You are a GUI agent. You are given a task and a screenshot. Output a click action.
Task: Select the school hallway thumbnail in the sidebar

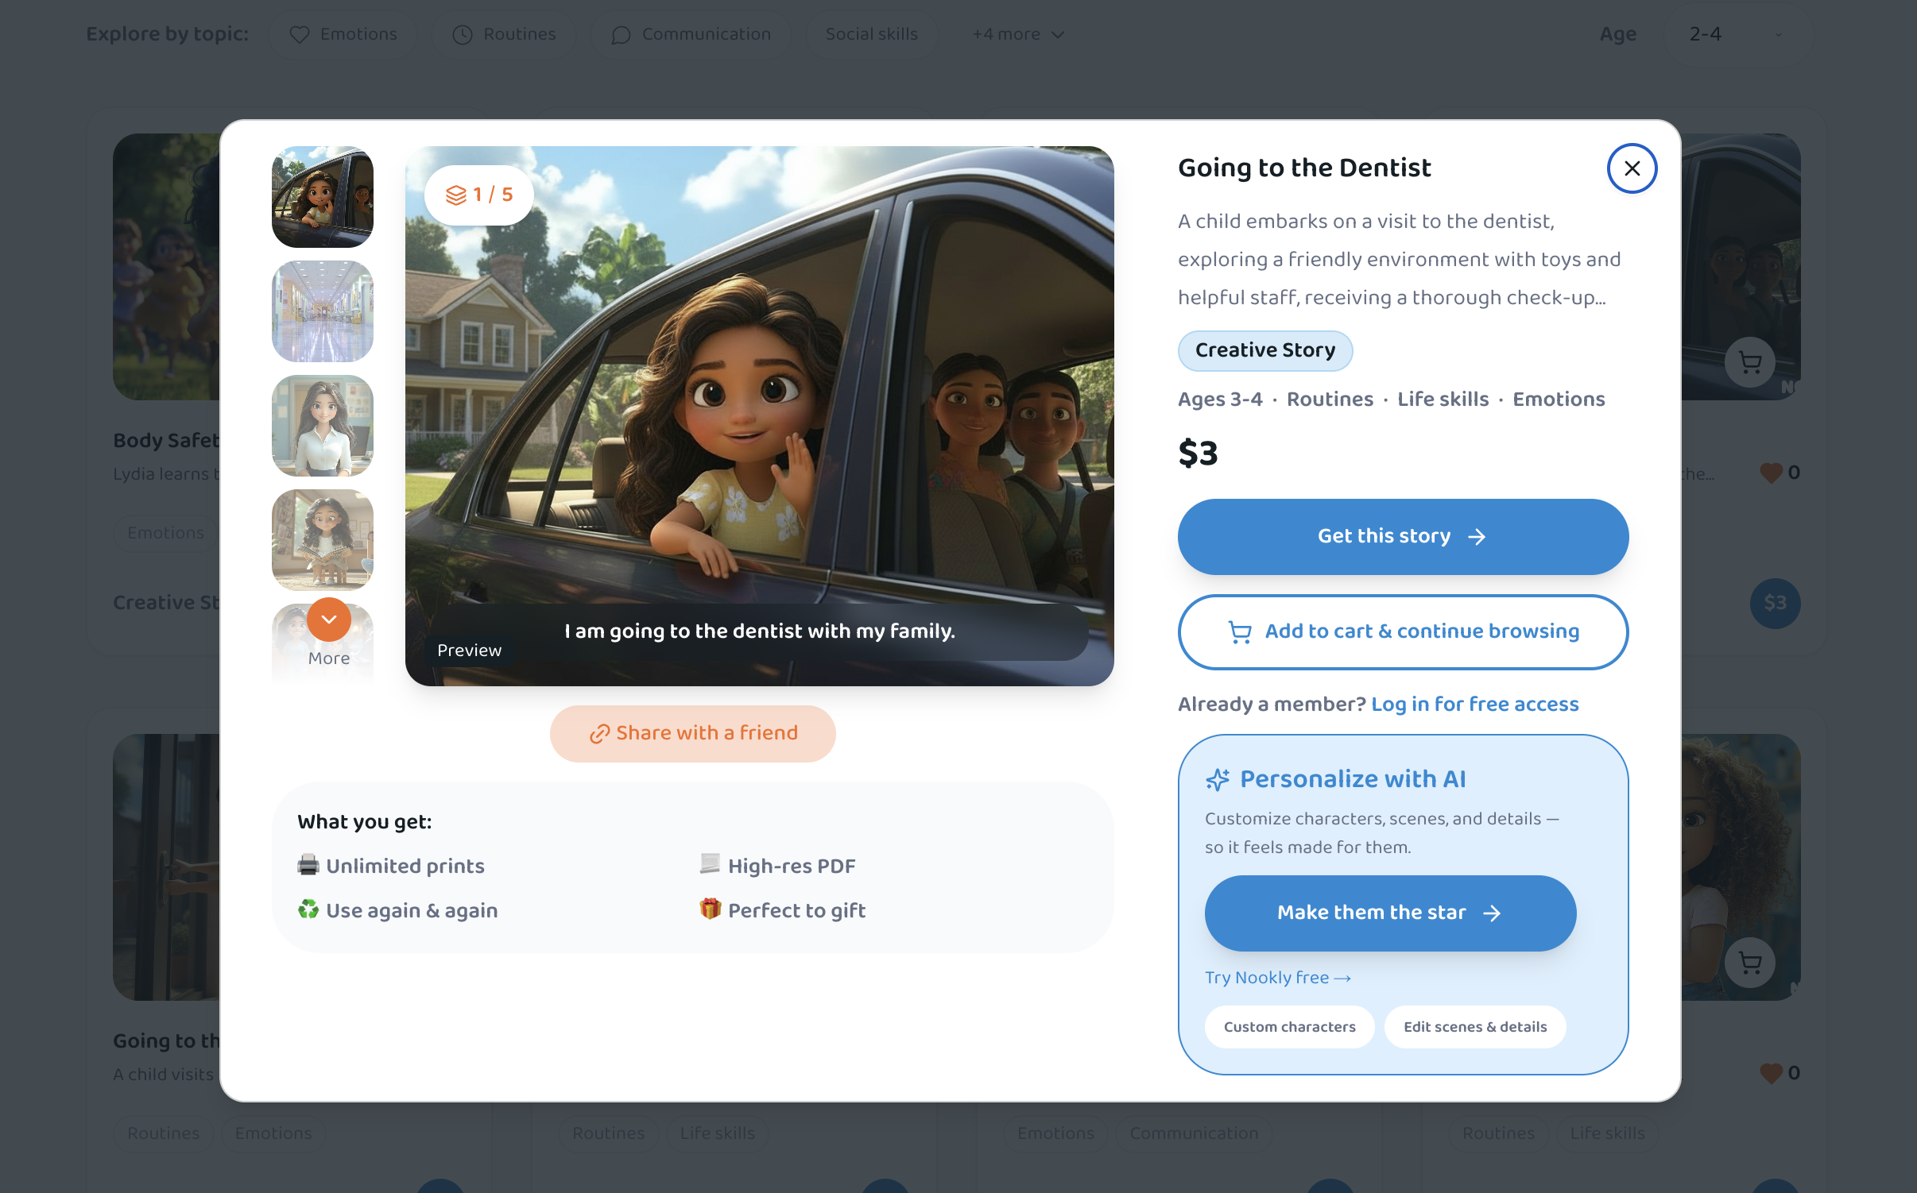coord(322,311)
